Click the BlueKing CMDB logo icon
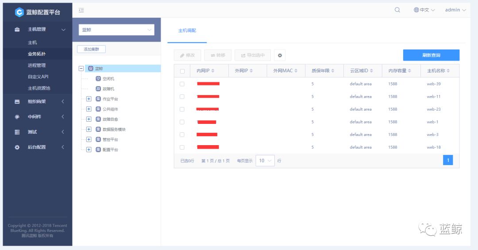Viewport: 478px width, 250px height. [19, 12]
